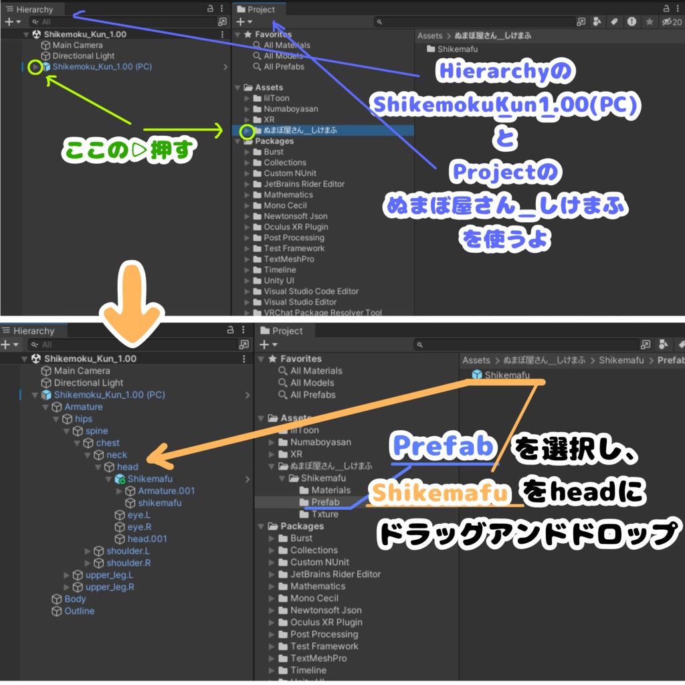Select the Outline object in Hierarchy
Screen dimensions: 685x685
click(x=73, y=611)
